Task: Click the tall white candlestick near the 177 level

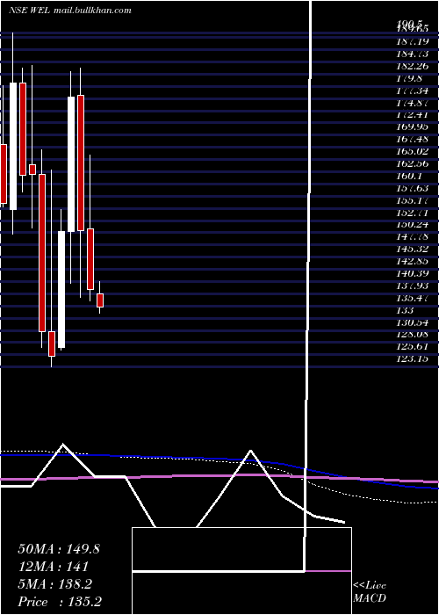Action: tap(71, 164)
